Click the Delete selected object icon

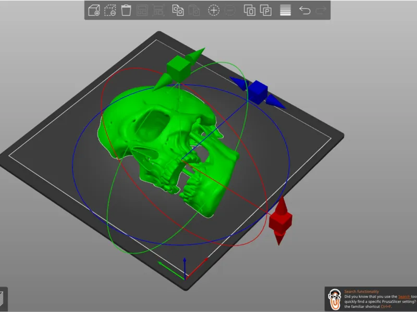[110, 10]
